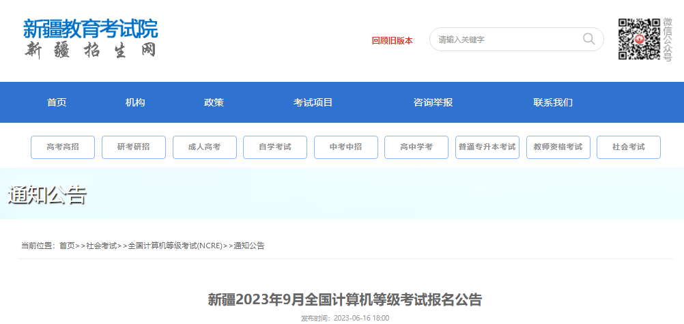
Task: Click 社会考试 in the breadcrumb path
Action: point(102,246)
